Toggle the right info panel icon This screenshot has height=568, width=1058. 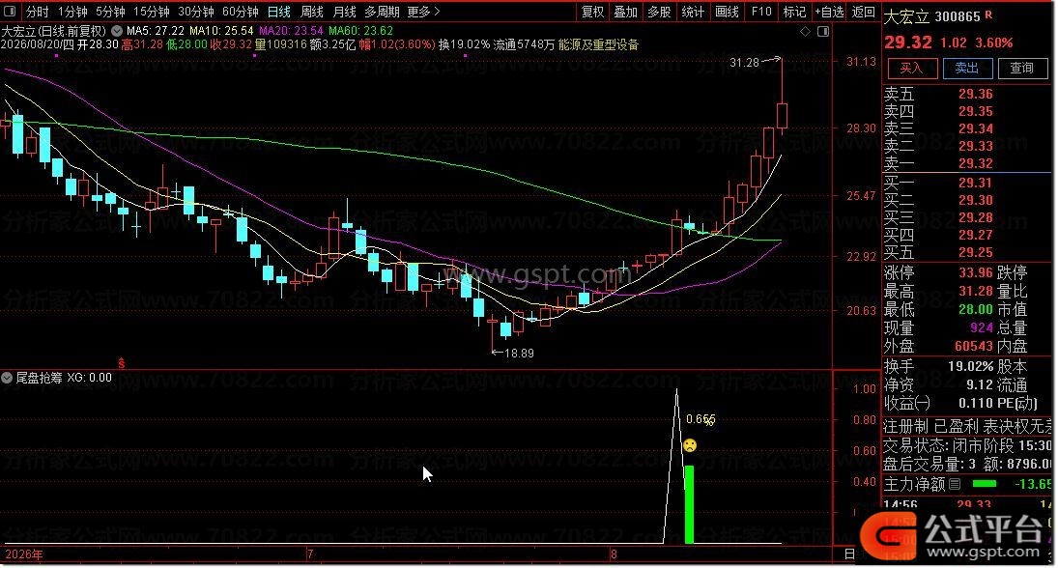(822, 31)
